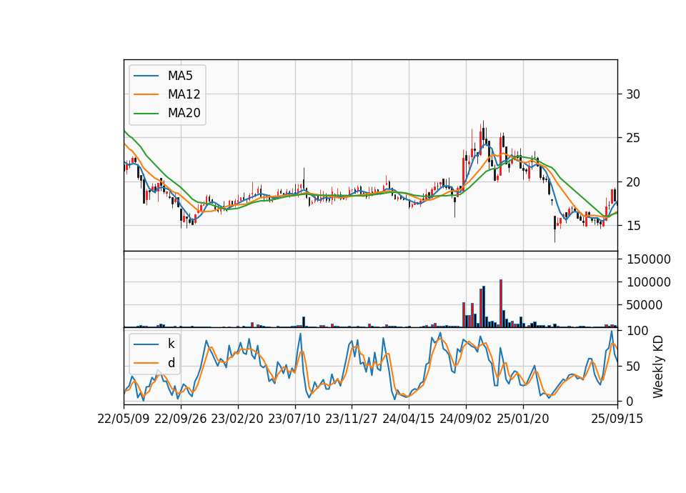Image resolution: width=686 pixels, height=493 pixels.
Task: Click the d legend label
Action: click(171, 363)
